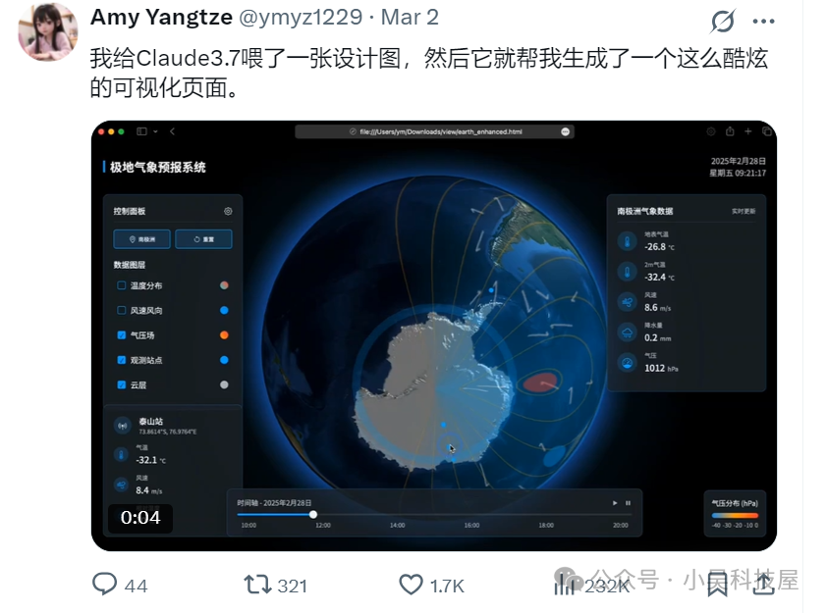Click the Grok slash-circle icon
Viewport: 826px width, 613px height.
pyautogui.click(x=723, y=21)
